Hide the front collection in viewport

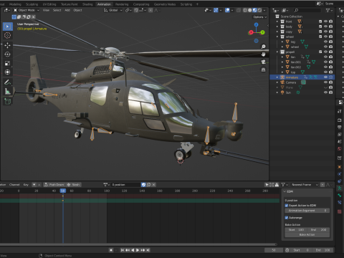(325, 21)
